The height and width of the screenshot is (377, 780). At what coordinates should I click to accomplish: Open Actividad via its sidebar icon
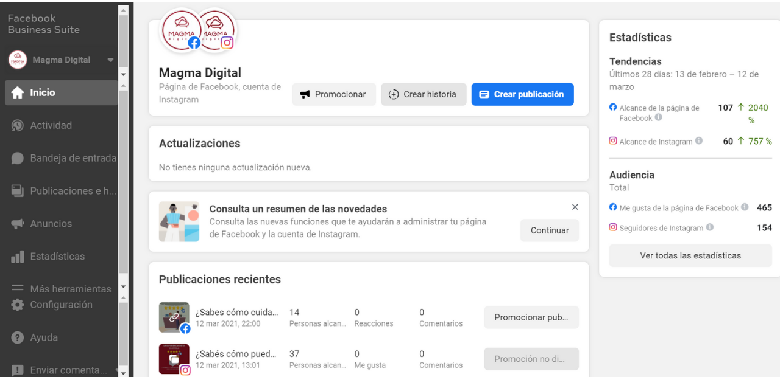(18, 126)
